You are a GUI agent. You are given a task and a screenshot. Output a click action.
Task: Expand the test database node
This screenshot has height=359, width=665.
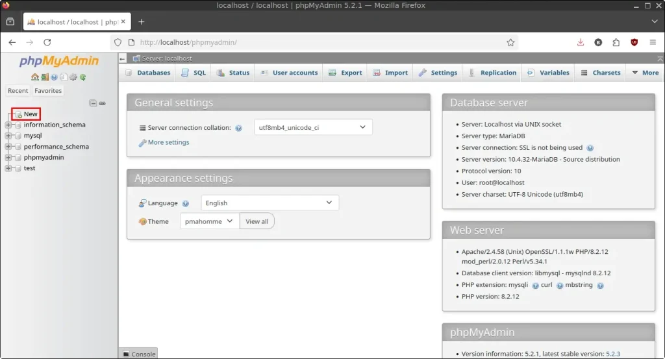point(8,168)
